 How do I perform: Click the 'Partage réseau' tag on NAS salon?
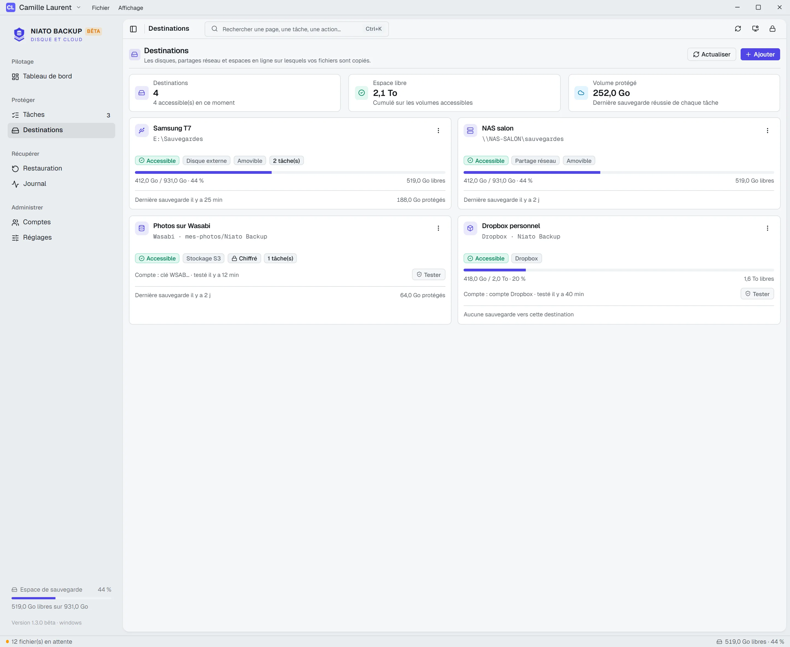click(535, 161)
